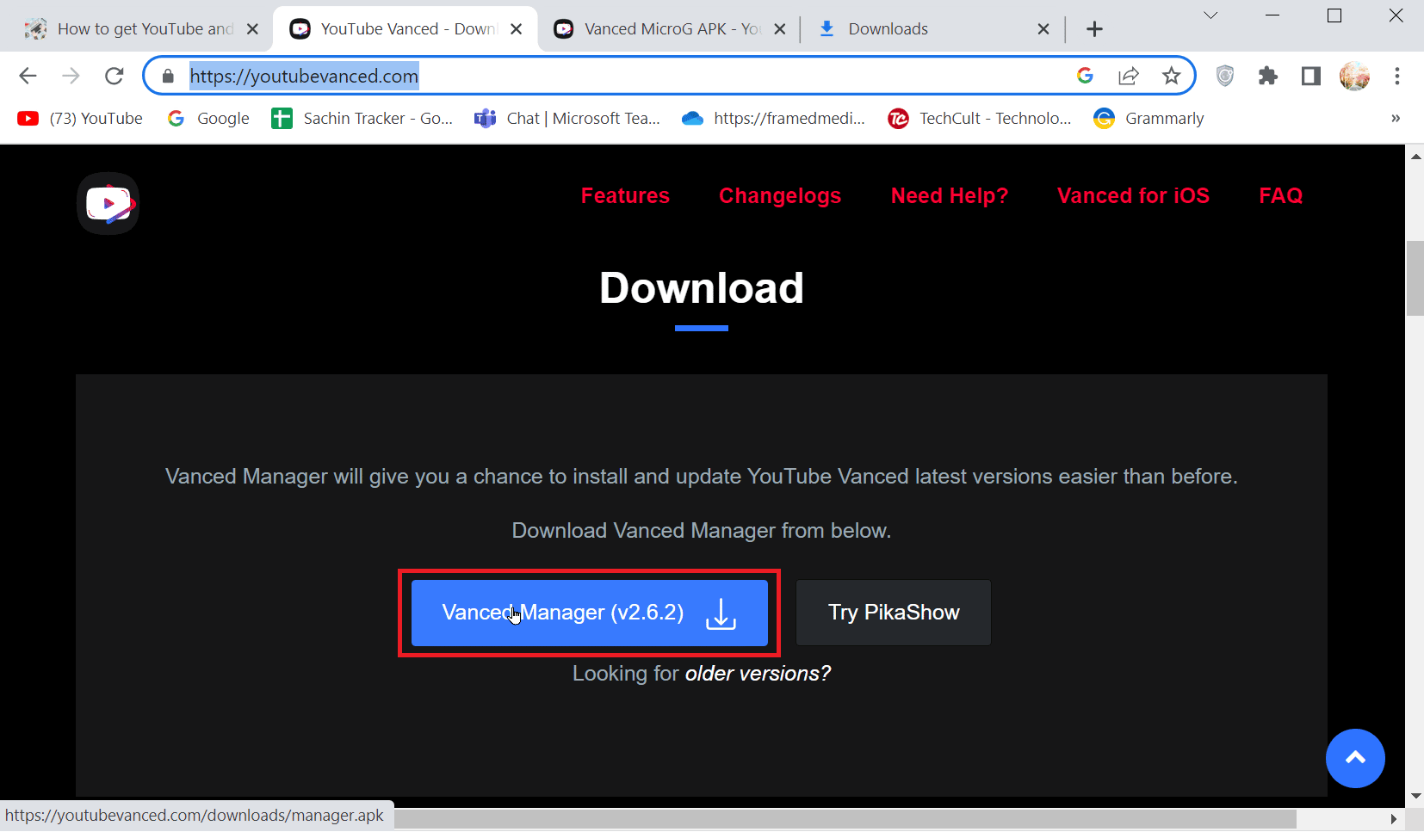Share this page using the share icon
The image size is (1424, 832).
click(x=1128, y=76)
